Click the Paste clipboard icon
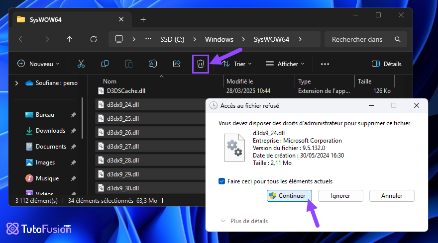The height and width of the screenshot is (243, 438). (129, 64)
